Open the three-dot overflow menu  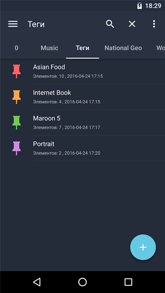154,24
